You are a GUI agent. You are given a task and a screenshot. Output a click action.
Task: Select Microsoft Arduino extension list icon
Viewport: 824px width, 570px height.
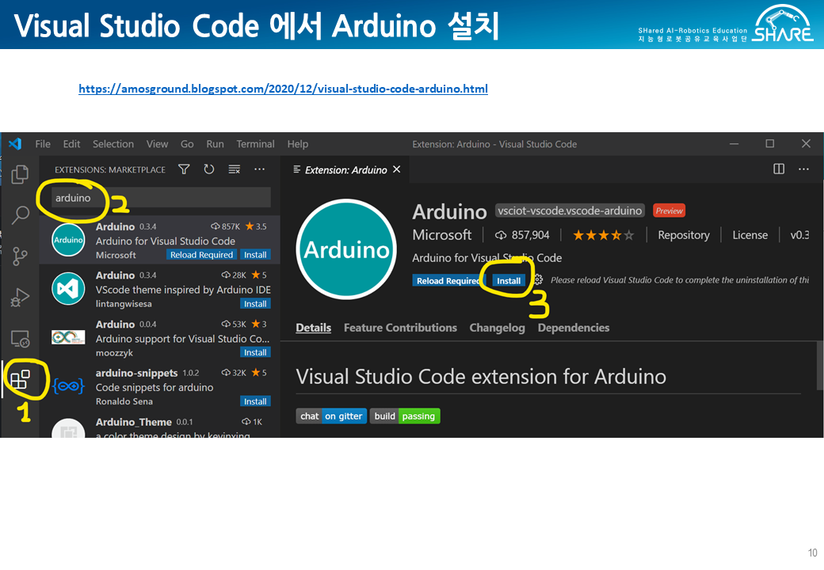(68, 240)
